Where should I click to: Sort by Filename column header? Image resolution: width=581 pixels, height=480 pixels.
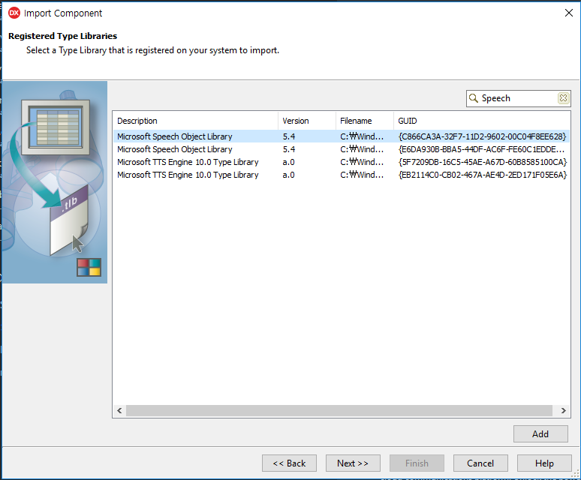pos(365,121)
